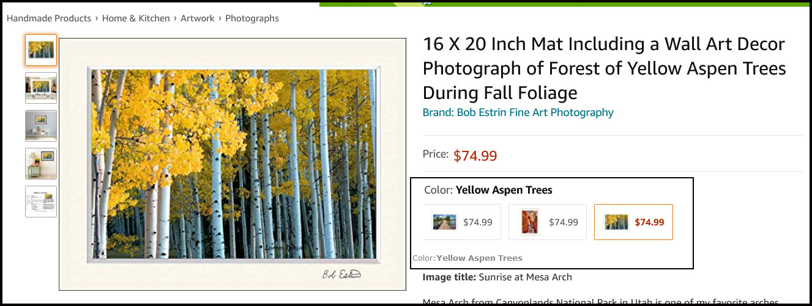This screenshot has height=306, width=812.
Task: Click the Bob Estrin signature on mat
Action: click(x=341, y=274)
